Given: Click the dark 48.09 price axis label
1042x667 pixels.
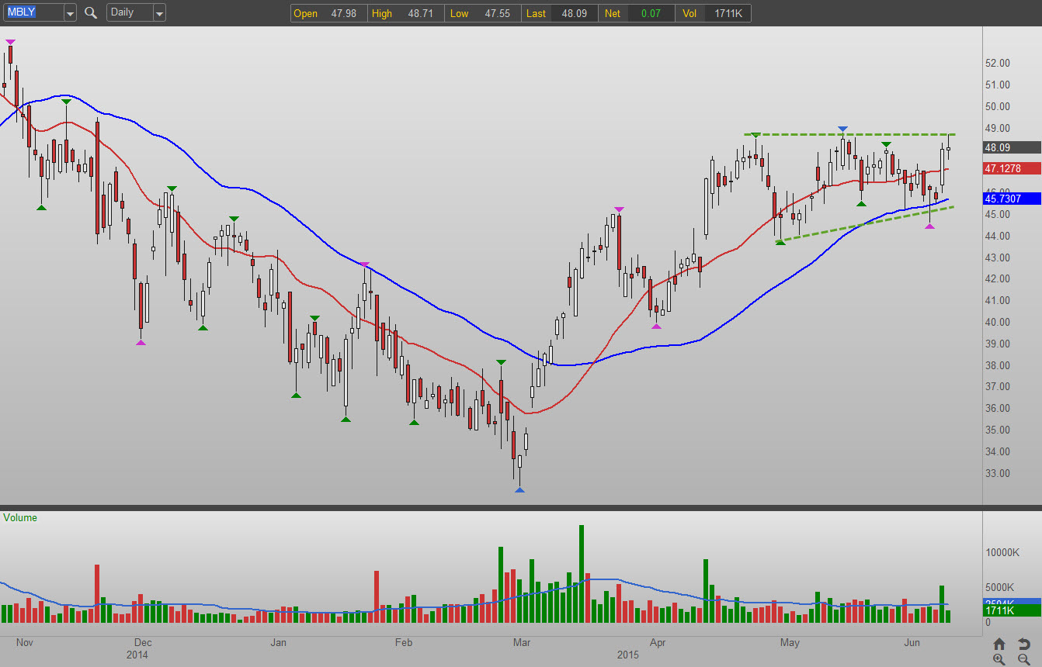Looking at the screenshot, I should [x=1012, y=147].
